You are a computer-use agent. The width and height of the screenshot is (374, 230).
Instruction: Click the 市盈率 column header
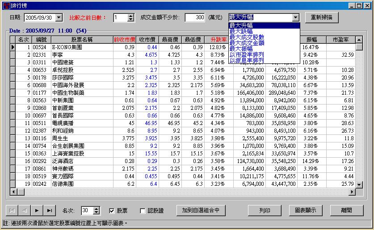point(340,40)
